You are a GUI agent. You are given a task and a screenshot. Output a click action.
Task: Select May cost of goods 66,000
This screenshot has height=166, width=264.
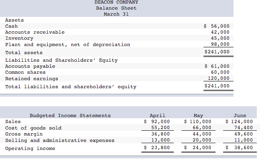[x=202, y=128]
